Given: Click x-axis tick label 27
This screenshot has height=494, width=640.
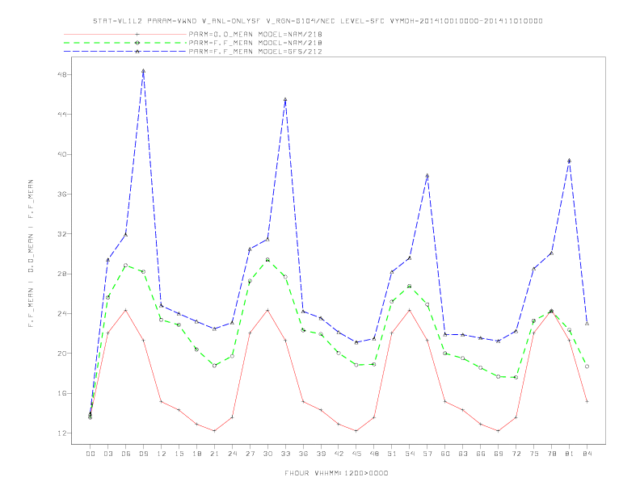Looking at the screenshot, I should coord(250,454).
